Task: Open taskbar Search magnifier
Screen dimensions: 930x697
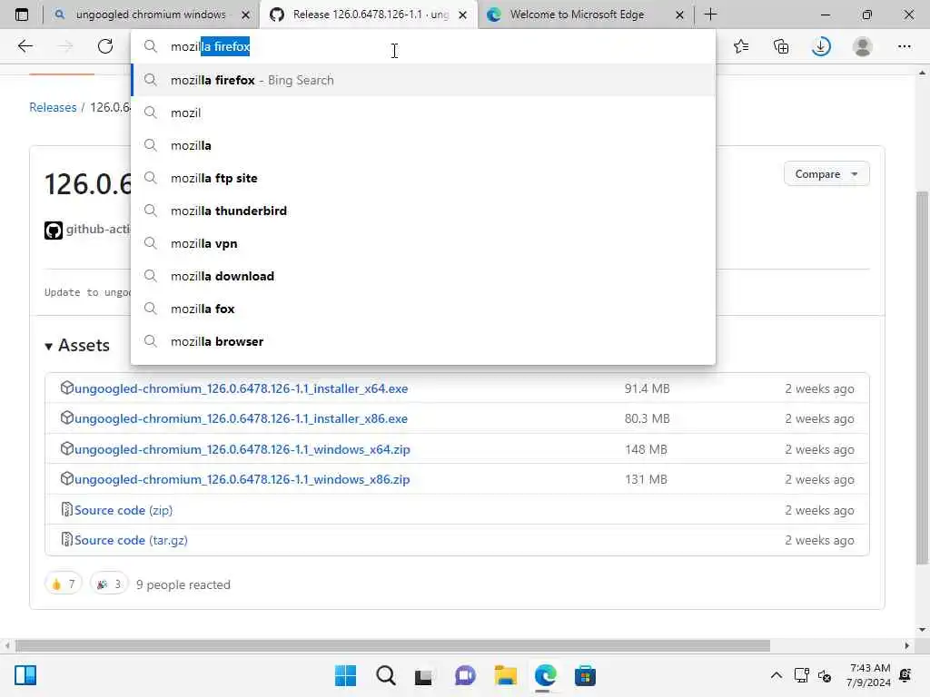Action: [x=385, y=675]
